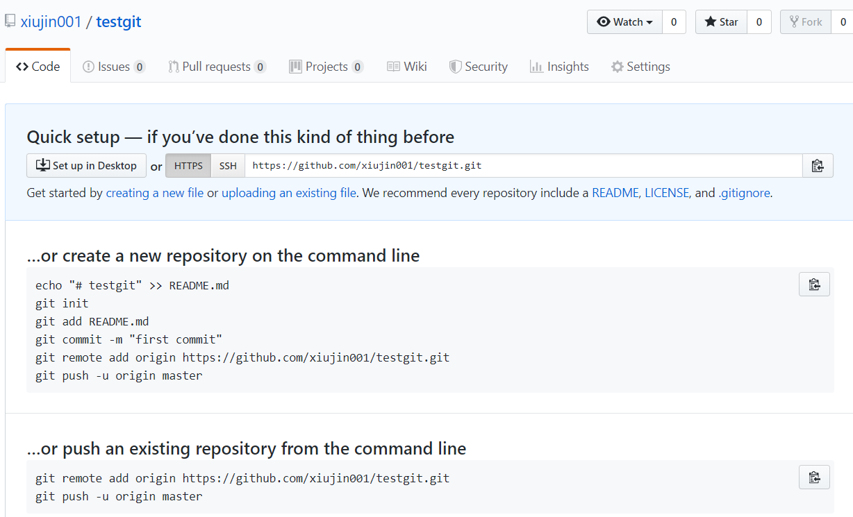Click the Fork button

point(806,22)
